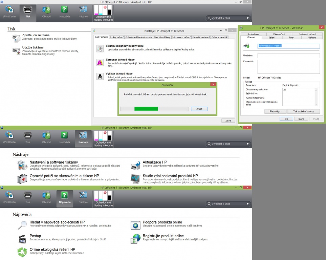
Task: Open ePrintCenter in the window showing Nástroje section
Action: pyautogui.click(x=9, y=138)
